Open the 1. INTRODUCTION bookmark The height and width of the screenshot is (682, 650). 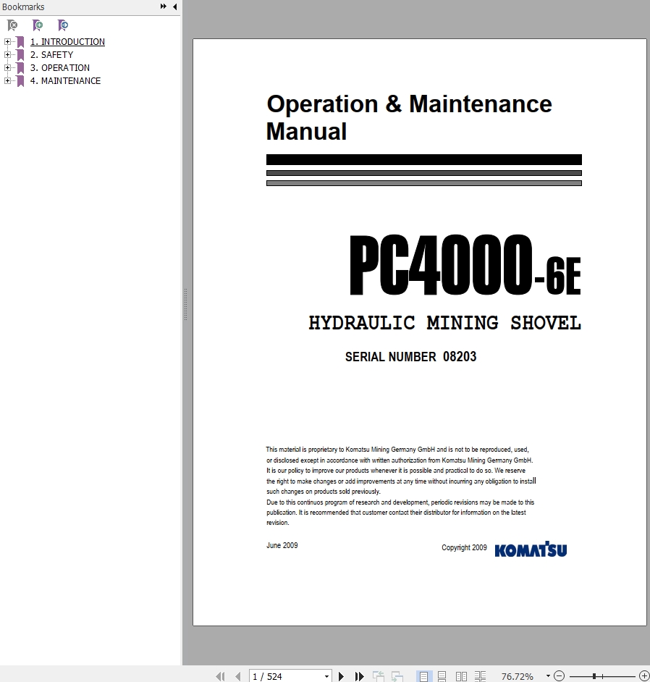click(67, 42)
